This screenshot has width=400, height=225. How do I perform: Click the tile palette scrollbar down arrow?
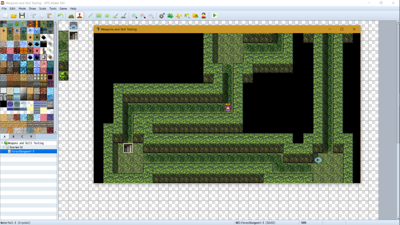point(55,132)
